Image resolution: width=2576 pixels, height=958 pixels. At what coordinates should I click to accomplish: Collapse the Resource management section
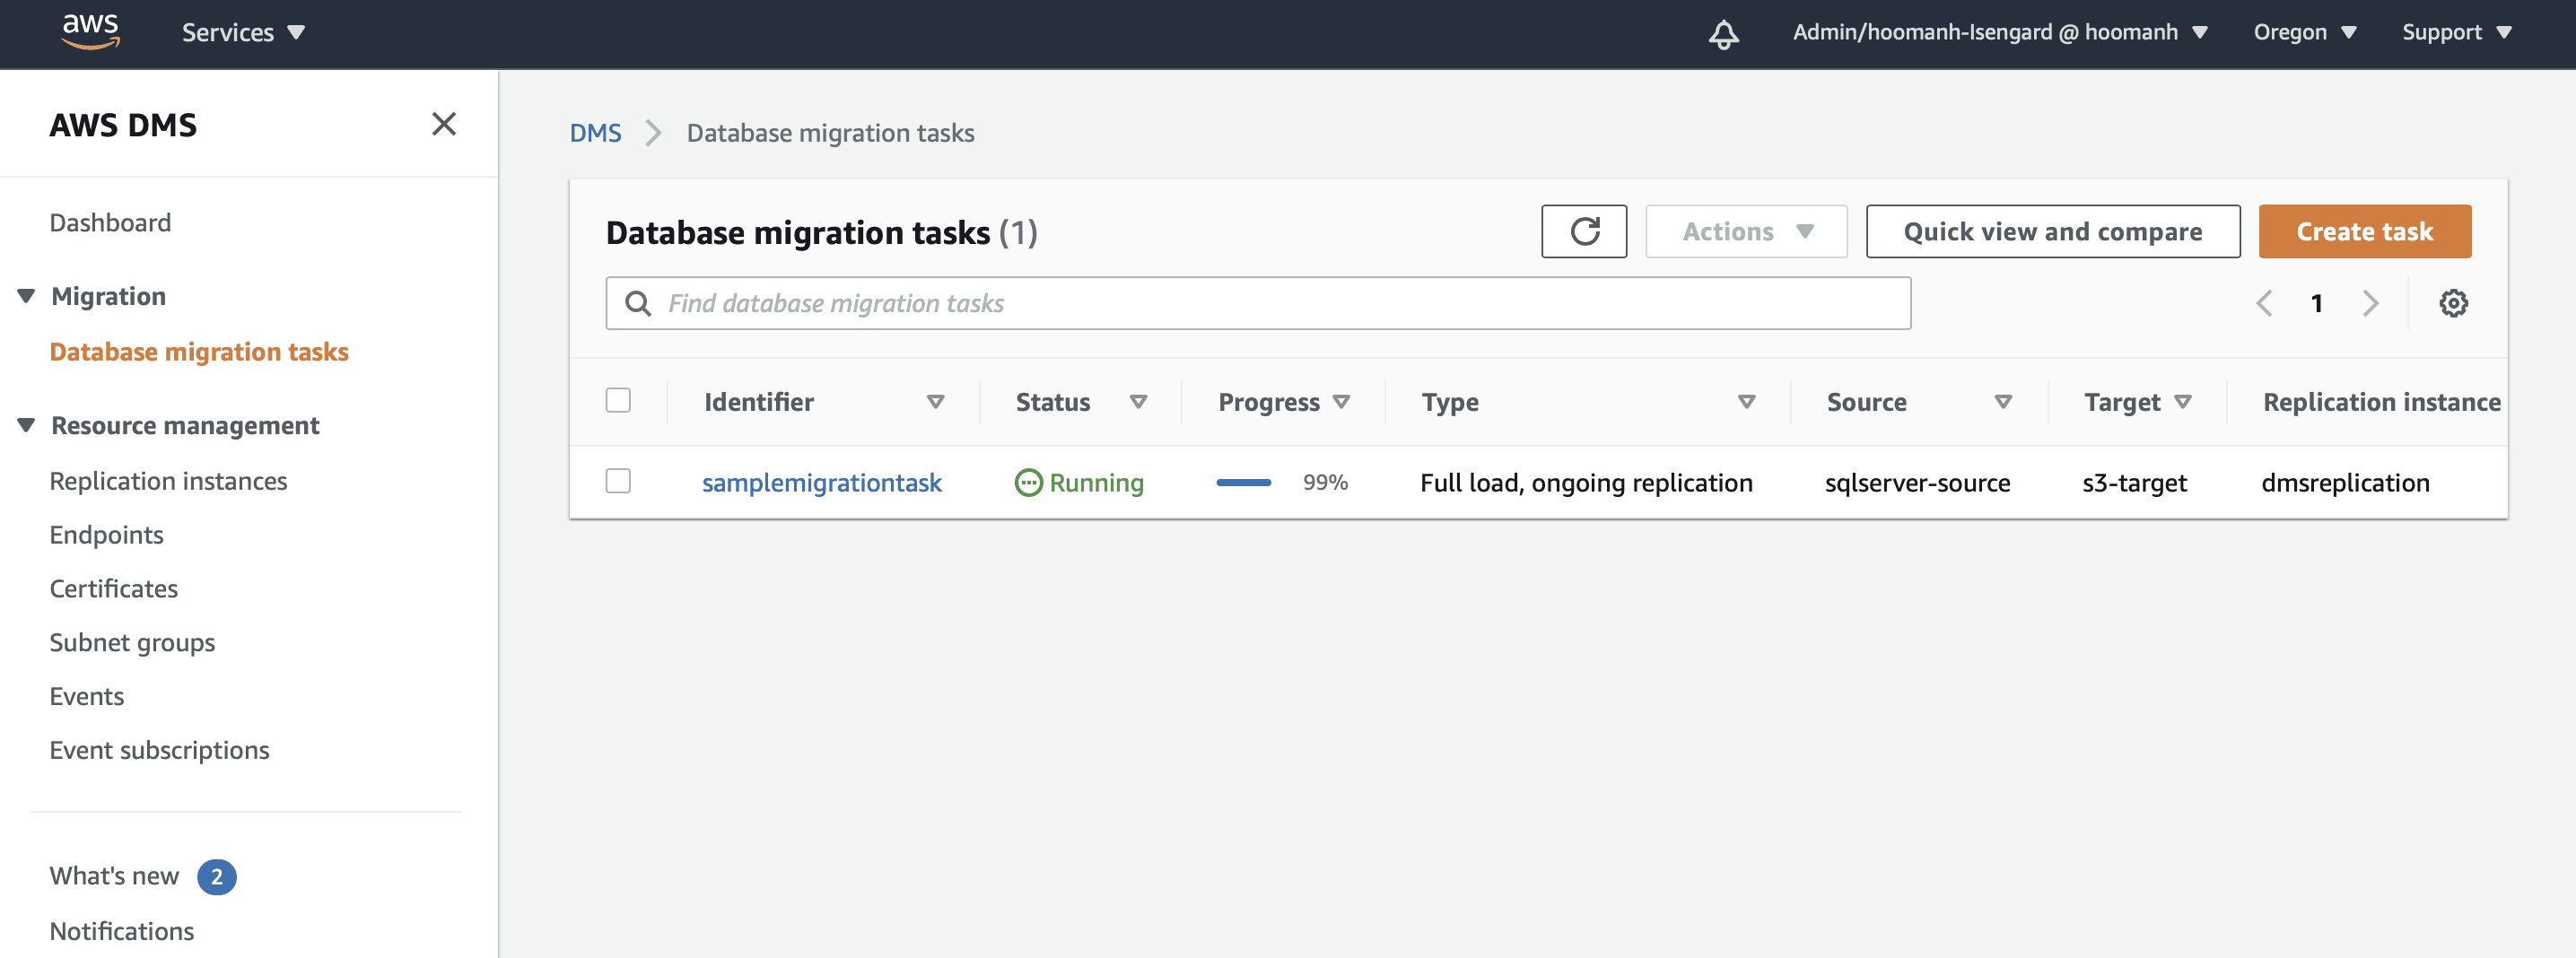point(26,425)
